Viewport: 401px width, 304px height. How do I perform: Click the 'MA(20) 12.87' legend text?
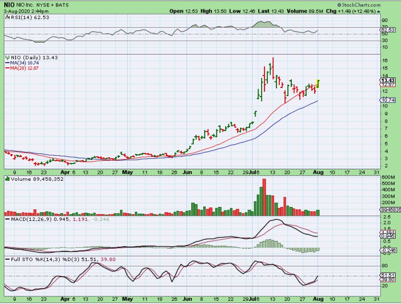tap(24, 68)
